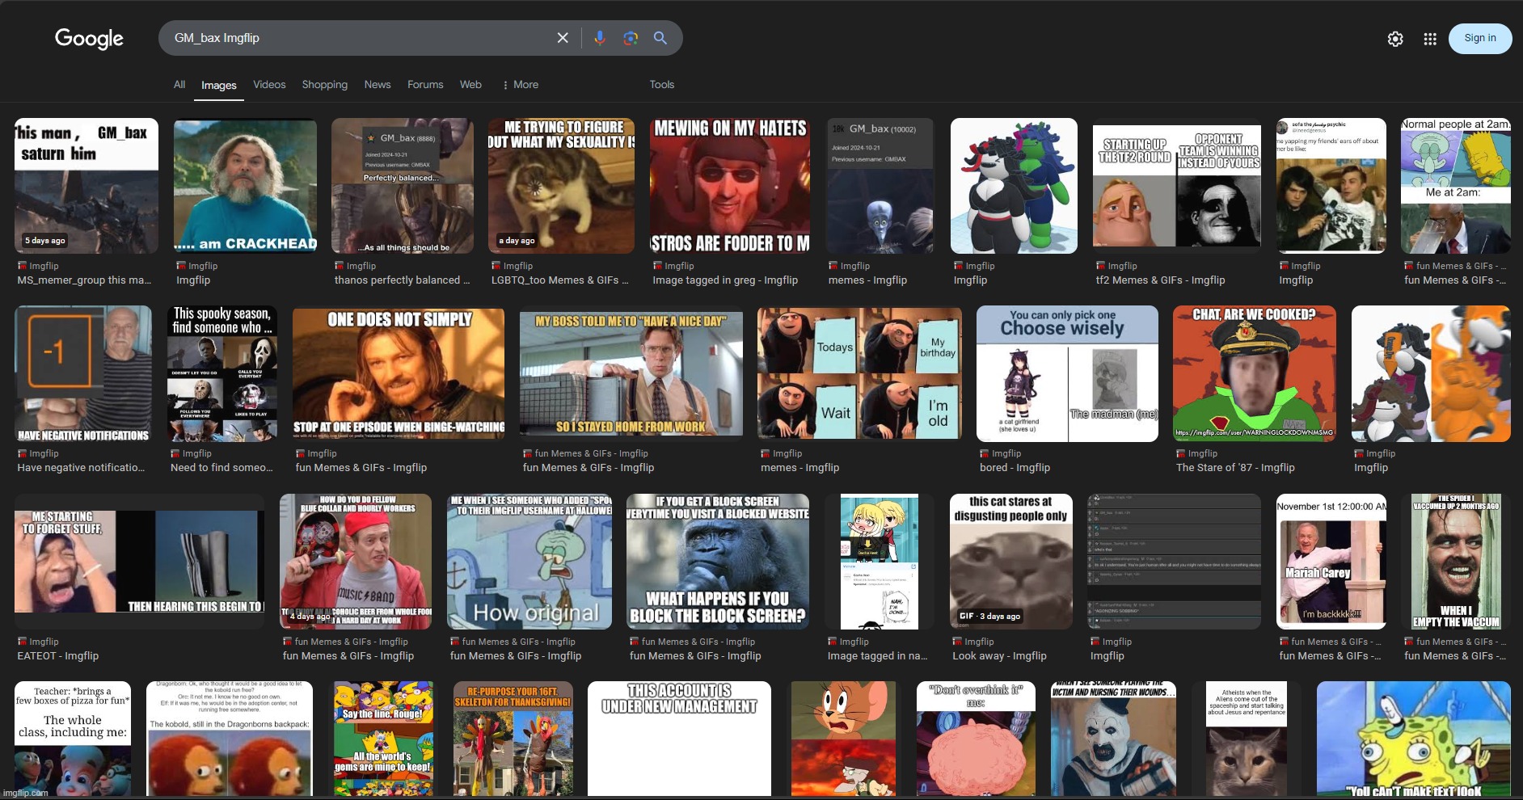Select the 'How original' Squidward meme image
Viewport: 1523px width, 800px height.
pyautogui.click(x=529, y=562)
